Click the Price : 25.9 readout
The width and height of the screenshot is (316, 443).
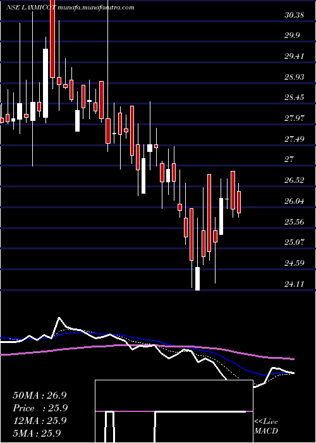40,408
